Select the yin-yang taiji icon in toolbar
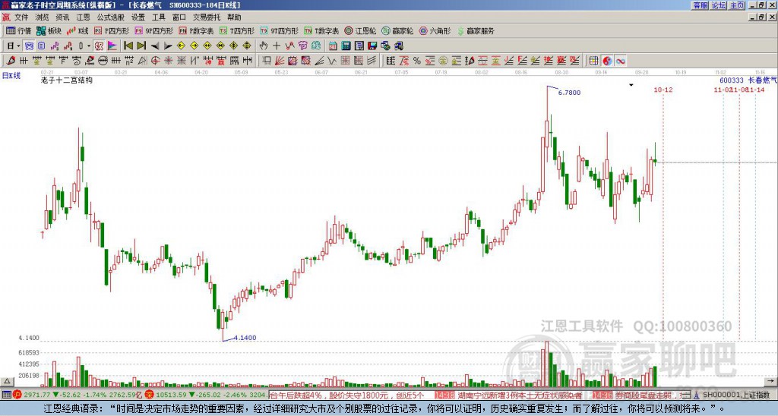Viewport: 778px width, 416px height. point(608,60)
